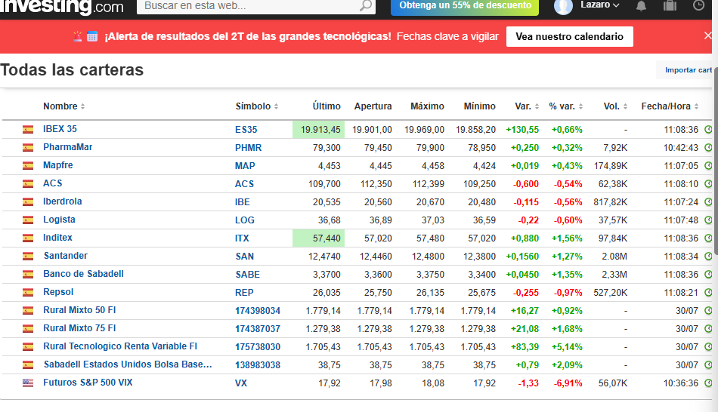
Task: Open the Banco de Sabadell link
Action: [83, 274]
